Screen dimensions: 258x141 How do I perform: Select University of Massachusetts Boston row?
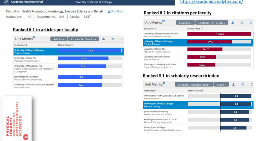coord(198,35)
